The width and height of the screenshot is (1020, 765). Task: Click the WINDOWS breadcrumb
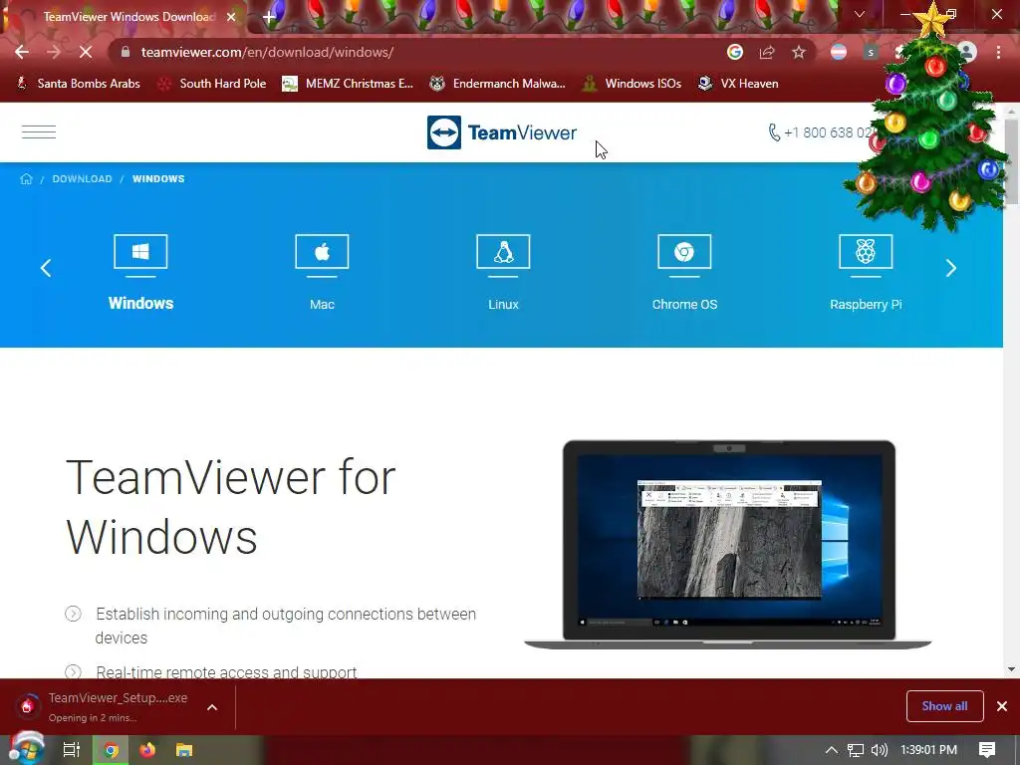[x=158, y=179]
